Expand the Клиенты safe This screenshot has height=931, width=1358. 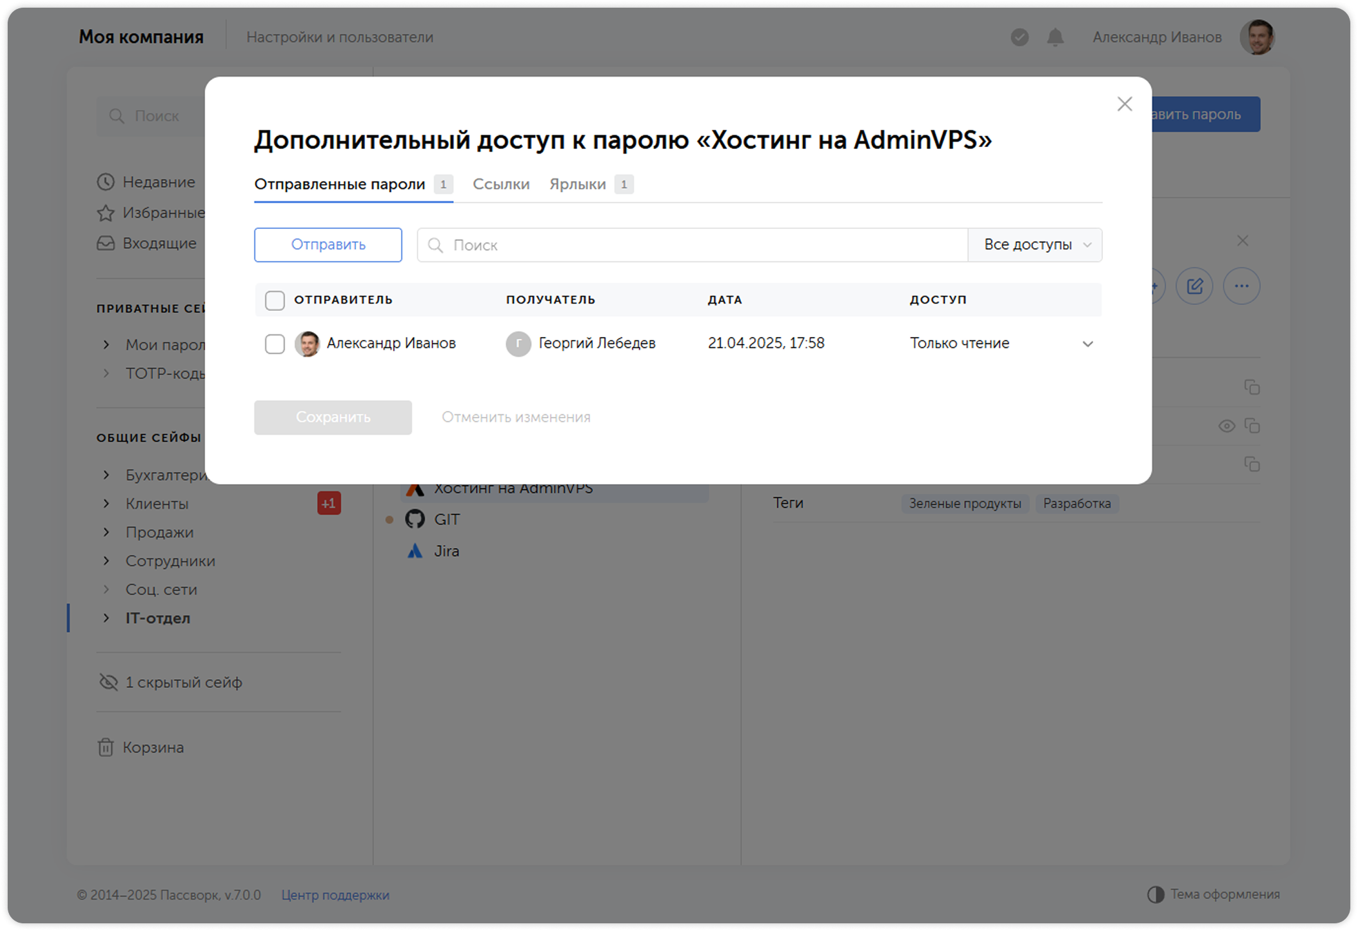[x=106, y=504]
